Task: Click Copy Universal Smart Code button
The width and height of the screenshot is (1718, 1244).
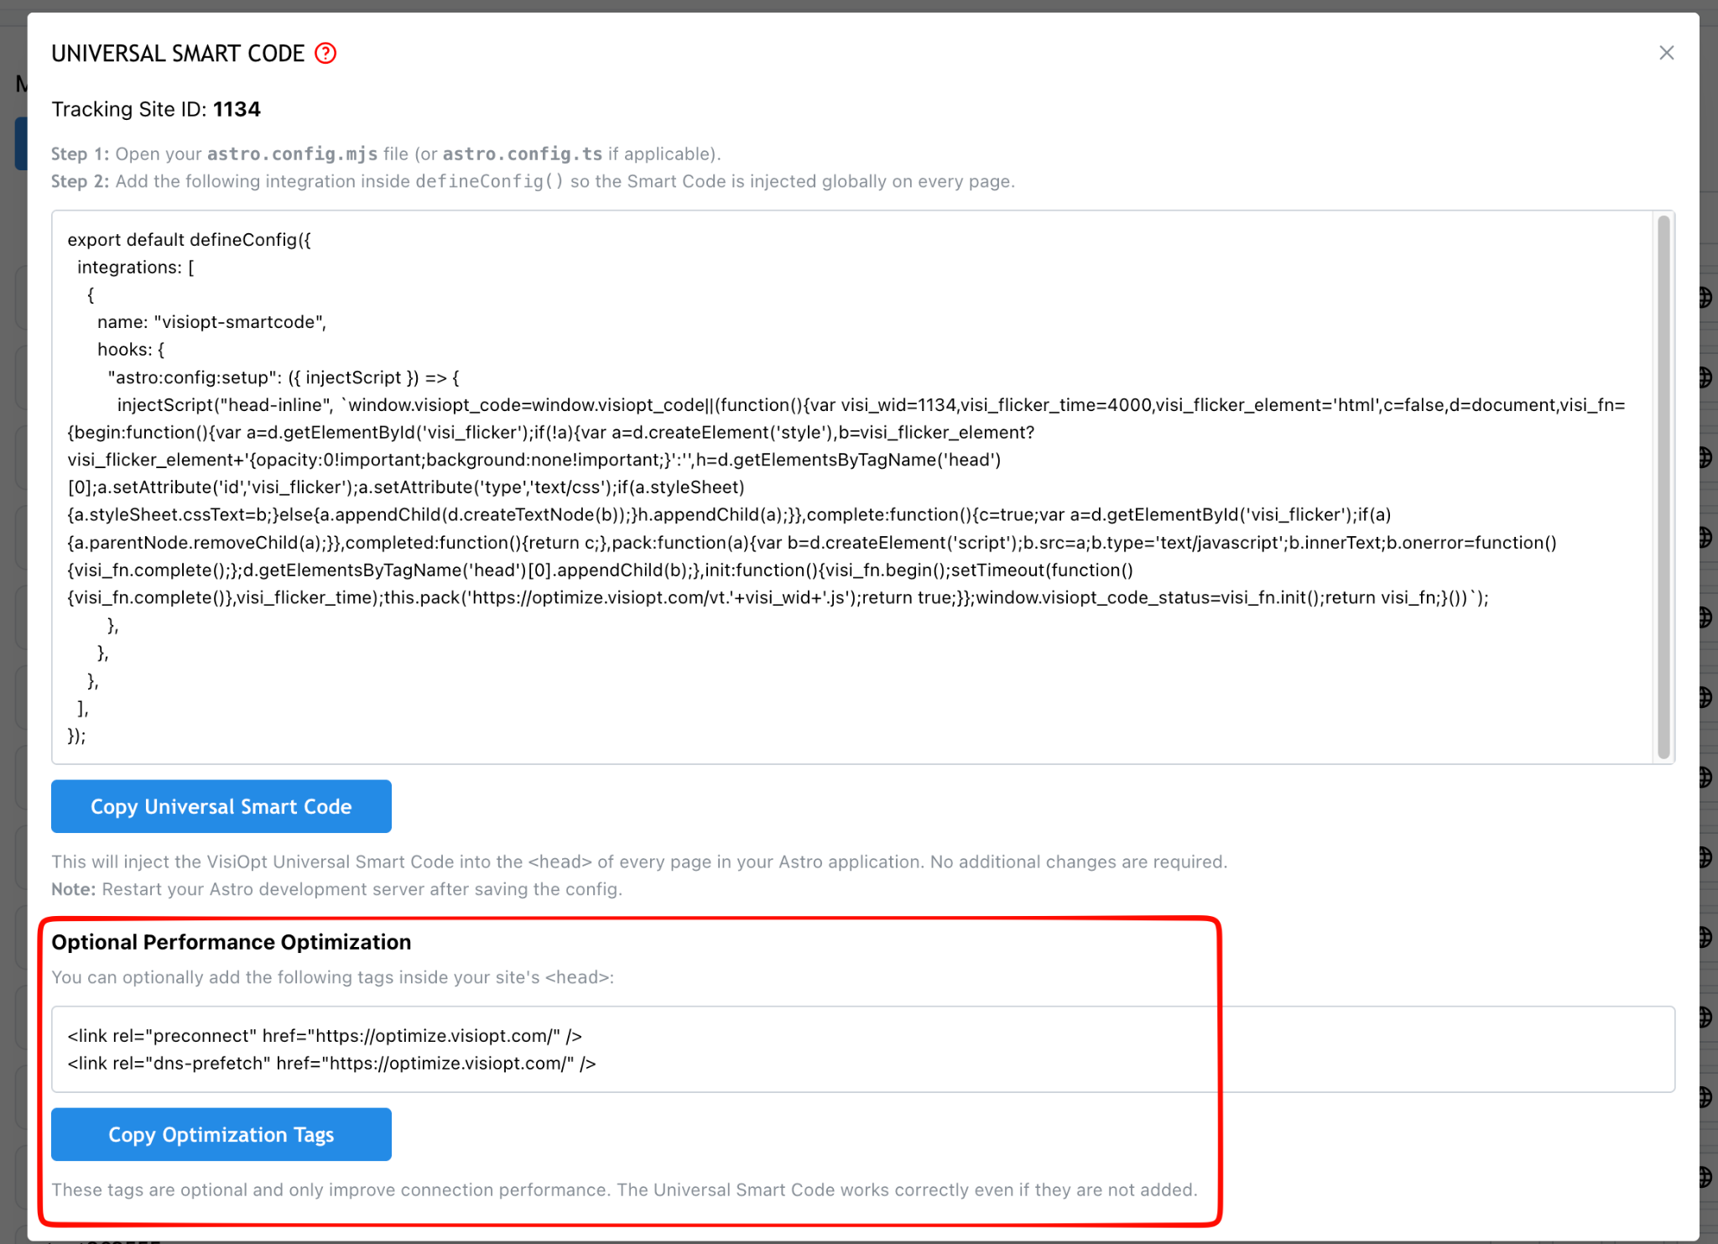Action: click(x=221, y=806)
